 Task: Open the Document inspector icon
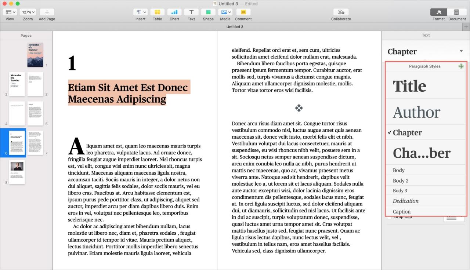pyautogui.click(x=457, y=12)
